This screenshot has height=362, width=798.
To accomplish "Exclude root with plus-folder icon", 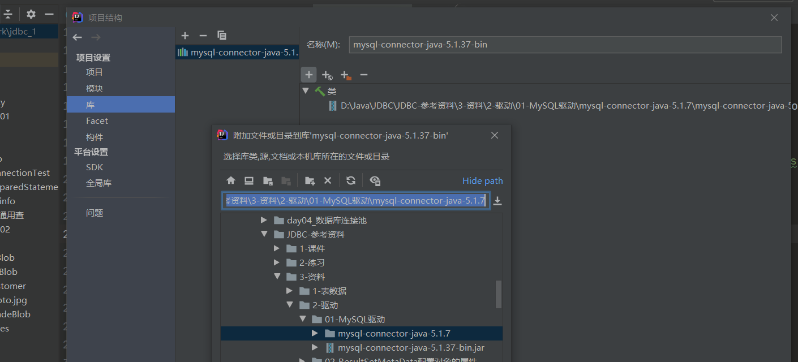I will 346,75.
